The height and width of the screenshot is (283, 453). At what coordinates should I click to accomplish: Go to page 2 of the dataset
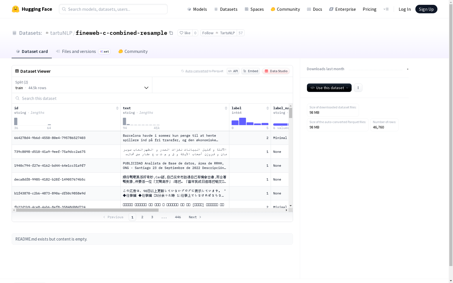(x=142, y=217)
